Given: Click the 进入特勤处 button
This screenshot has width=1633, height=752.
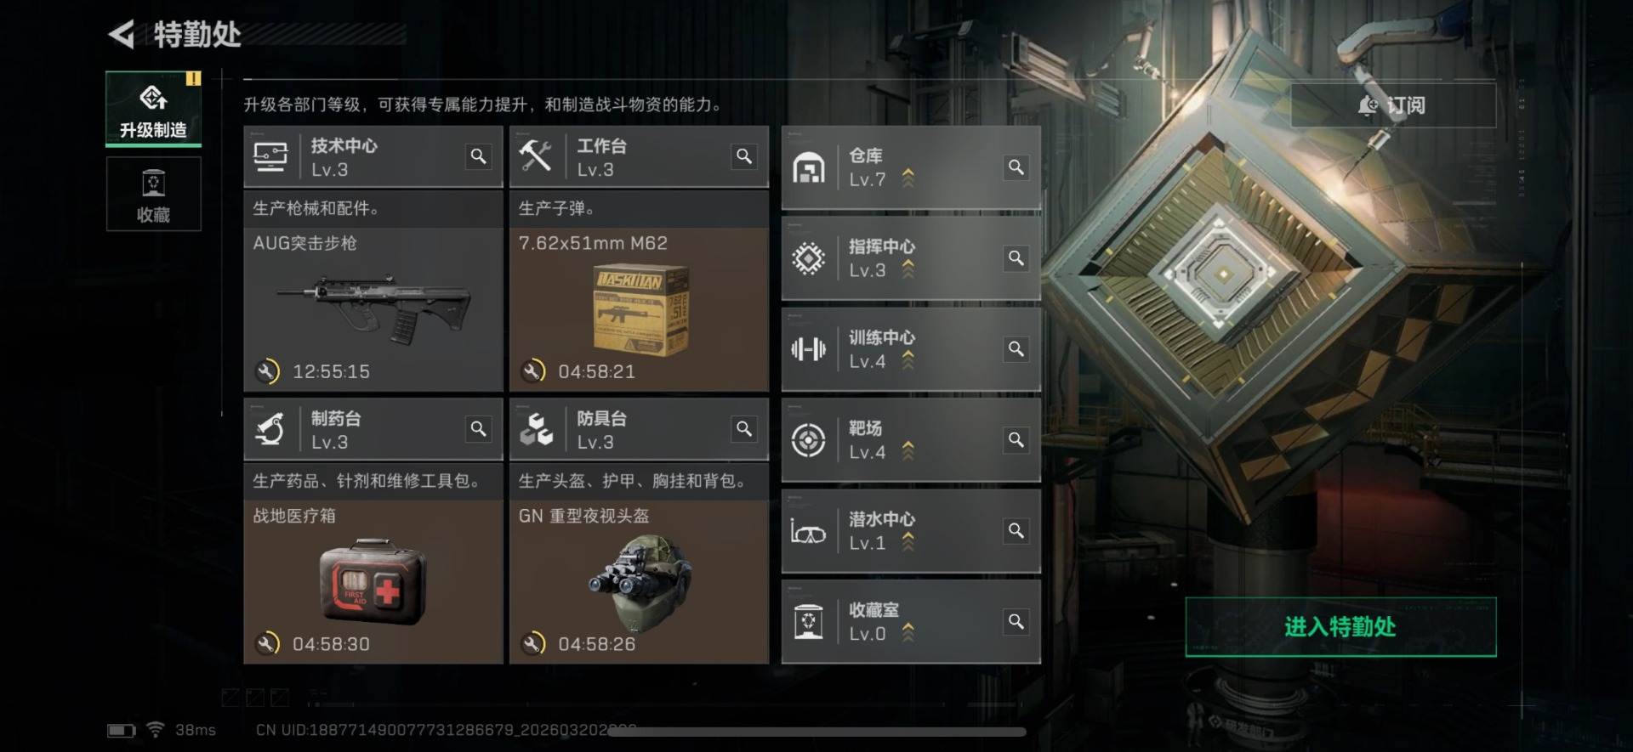Looking at the screenshot, I should point(1340,627).
